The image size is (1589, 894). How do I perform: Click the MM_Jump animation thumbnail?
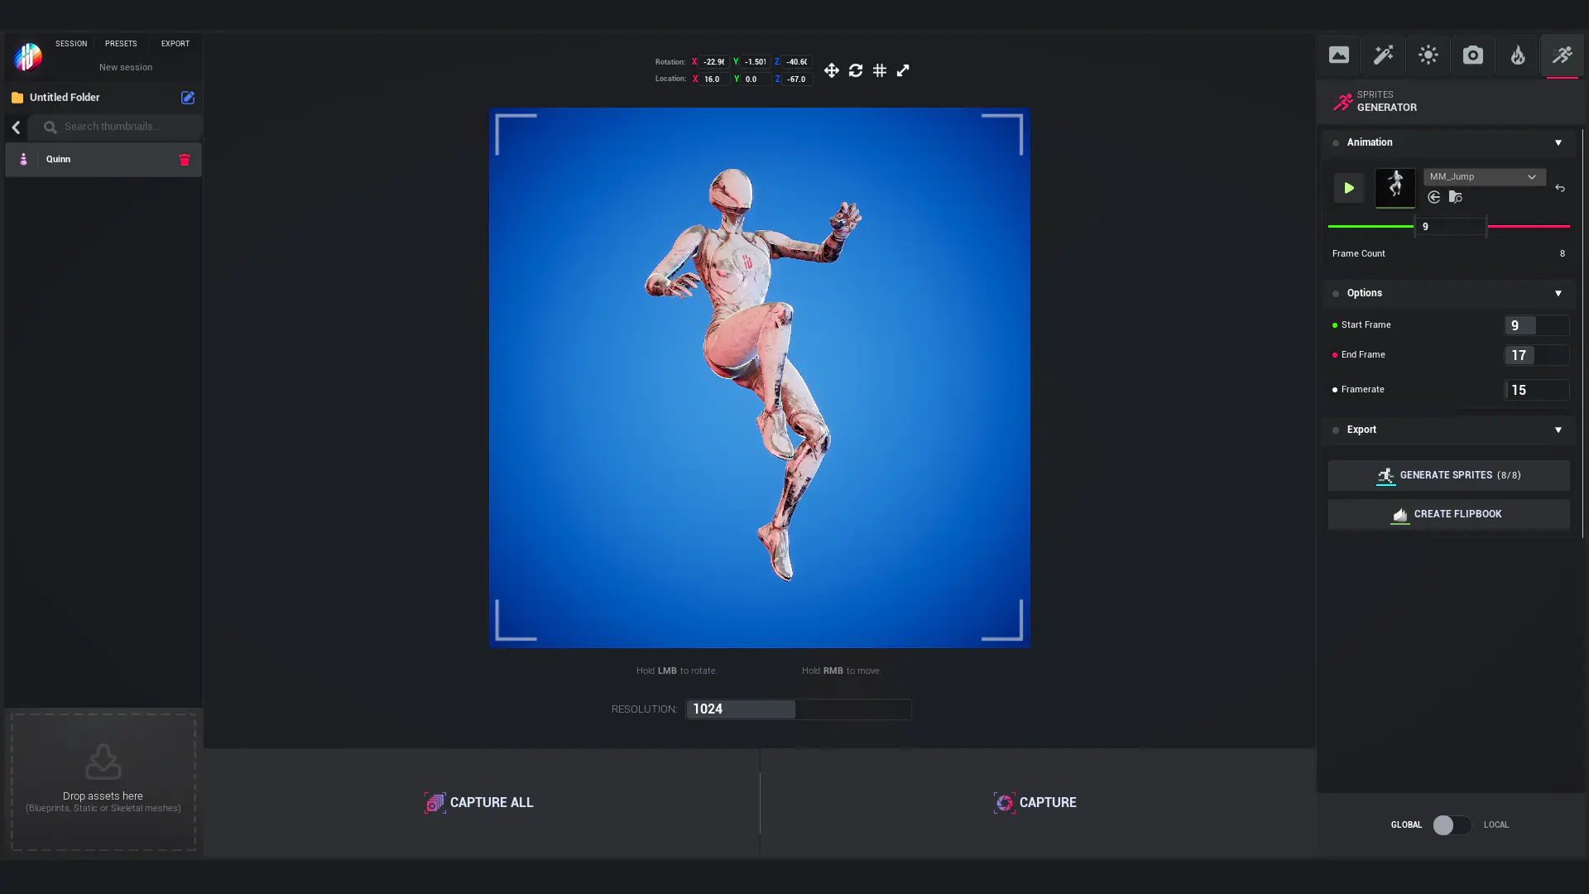coord(1395,187)
